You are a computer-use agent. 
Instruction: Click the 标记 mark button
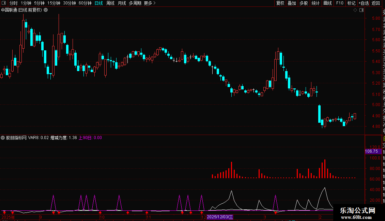coord(351,3)
